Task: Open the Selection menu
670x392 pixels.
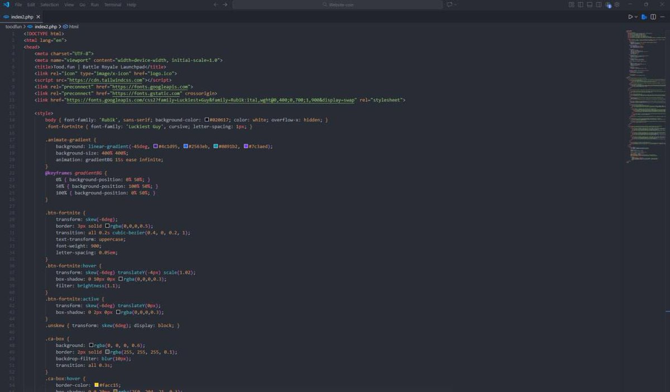Action: click(x=49, y=4)
